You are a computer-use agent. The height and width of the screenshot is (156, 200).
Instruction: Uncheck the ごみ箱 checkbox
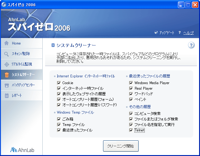pos(59,119)
